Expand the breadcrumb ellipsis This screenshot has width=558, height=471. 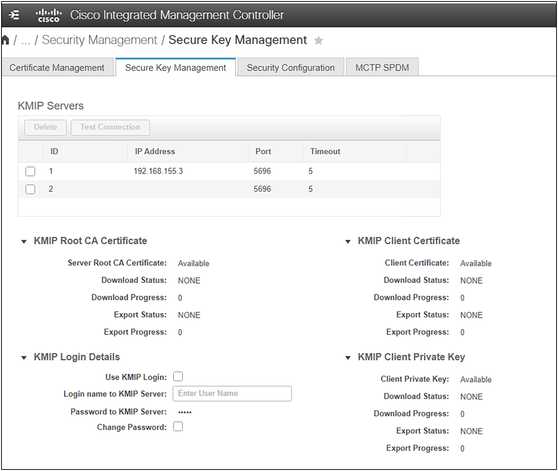click(x=25, y=41)
